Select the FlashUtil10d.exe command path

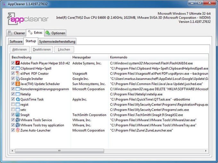151,63
